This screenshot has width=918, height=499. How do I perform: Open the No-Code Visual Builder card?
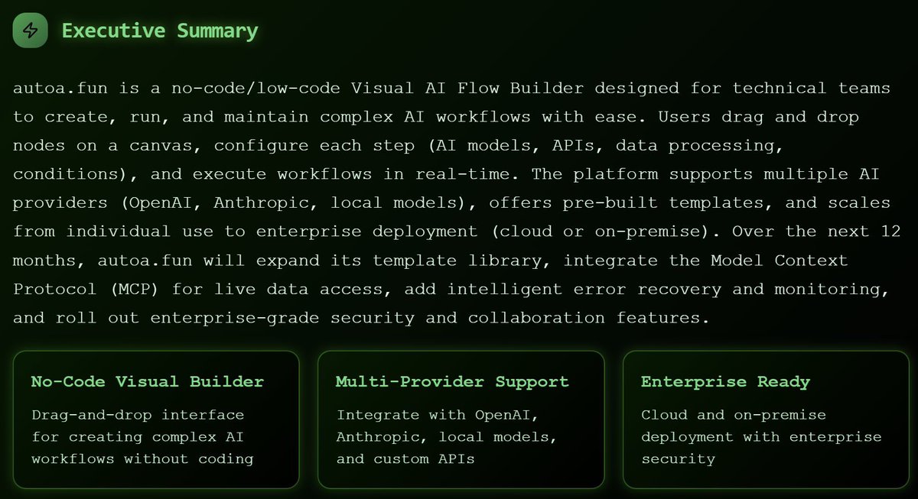pyautogui.click(x=156, y=420)
